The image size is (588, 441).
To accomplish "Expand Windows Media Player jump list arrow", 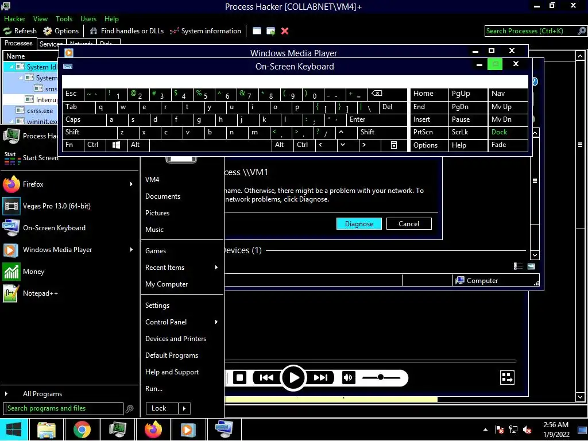I will pos(131,250).
